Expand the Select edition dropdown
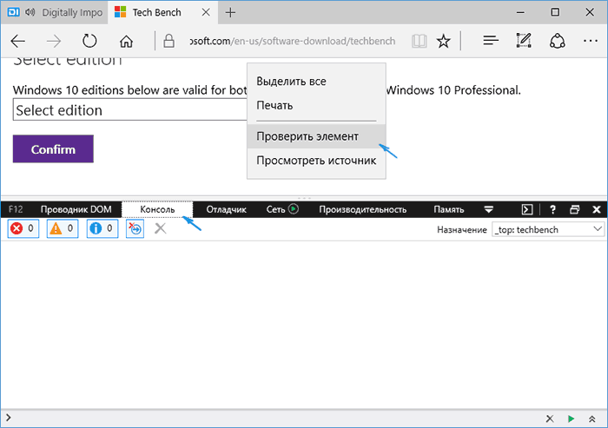 [x=130, y=110]
